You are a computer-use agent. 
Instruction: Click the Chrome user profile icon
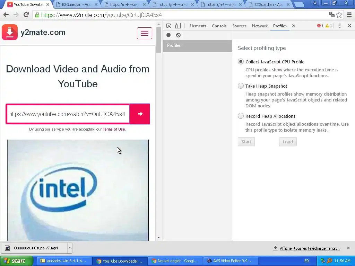click(x=315, y=3)
